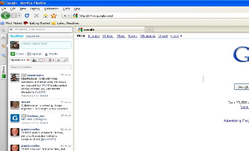Open the Gmail link
Screen dimensions: 249x151
[163, 36]
